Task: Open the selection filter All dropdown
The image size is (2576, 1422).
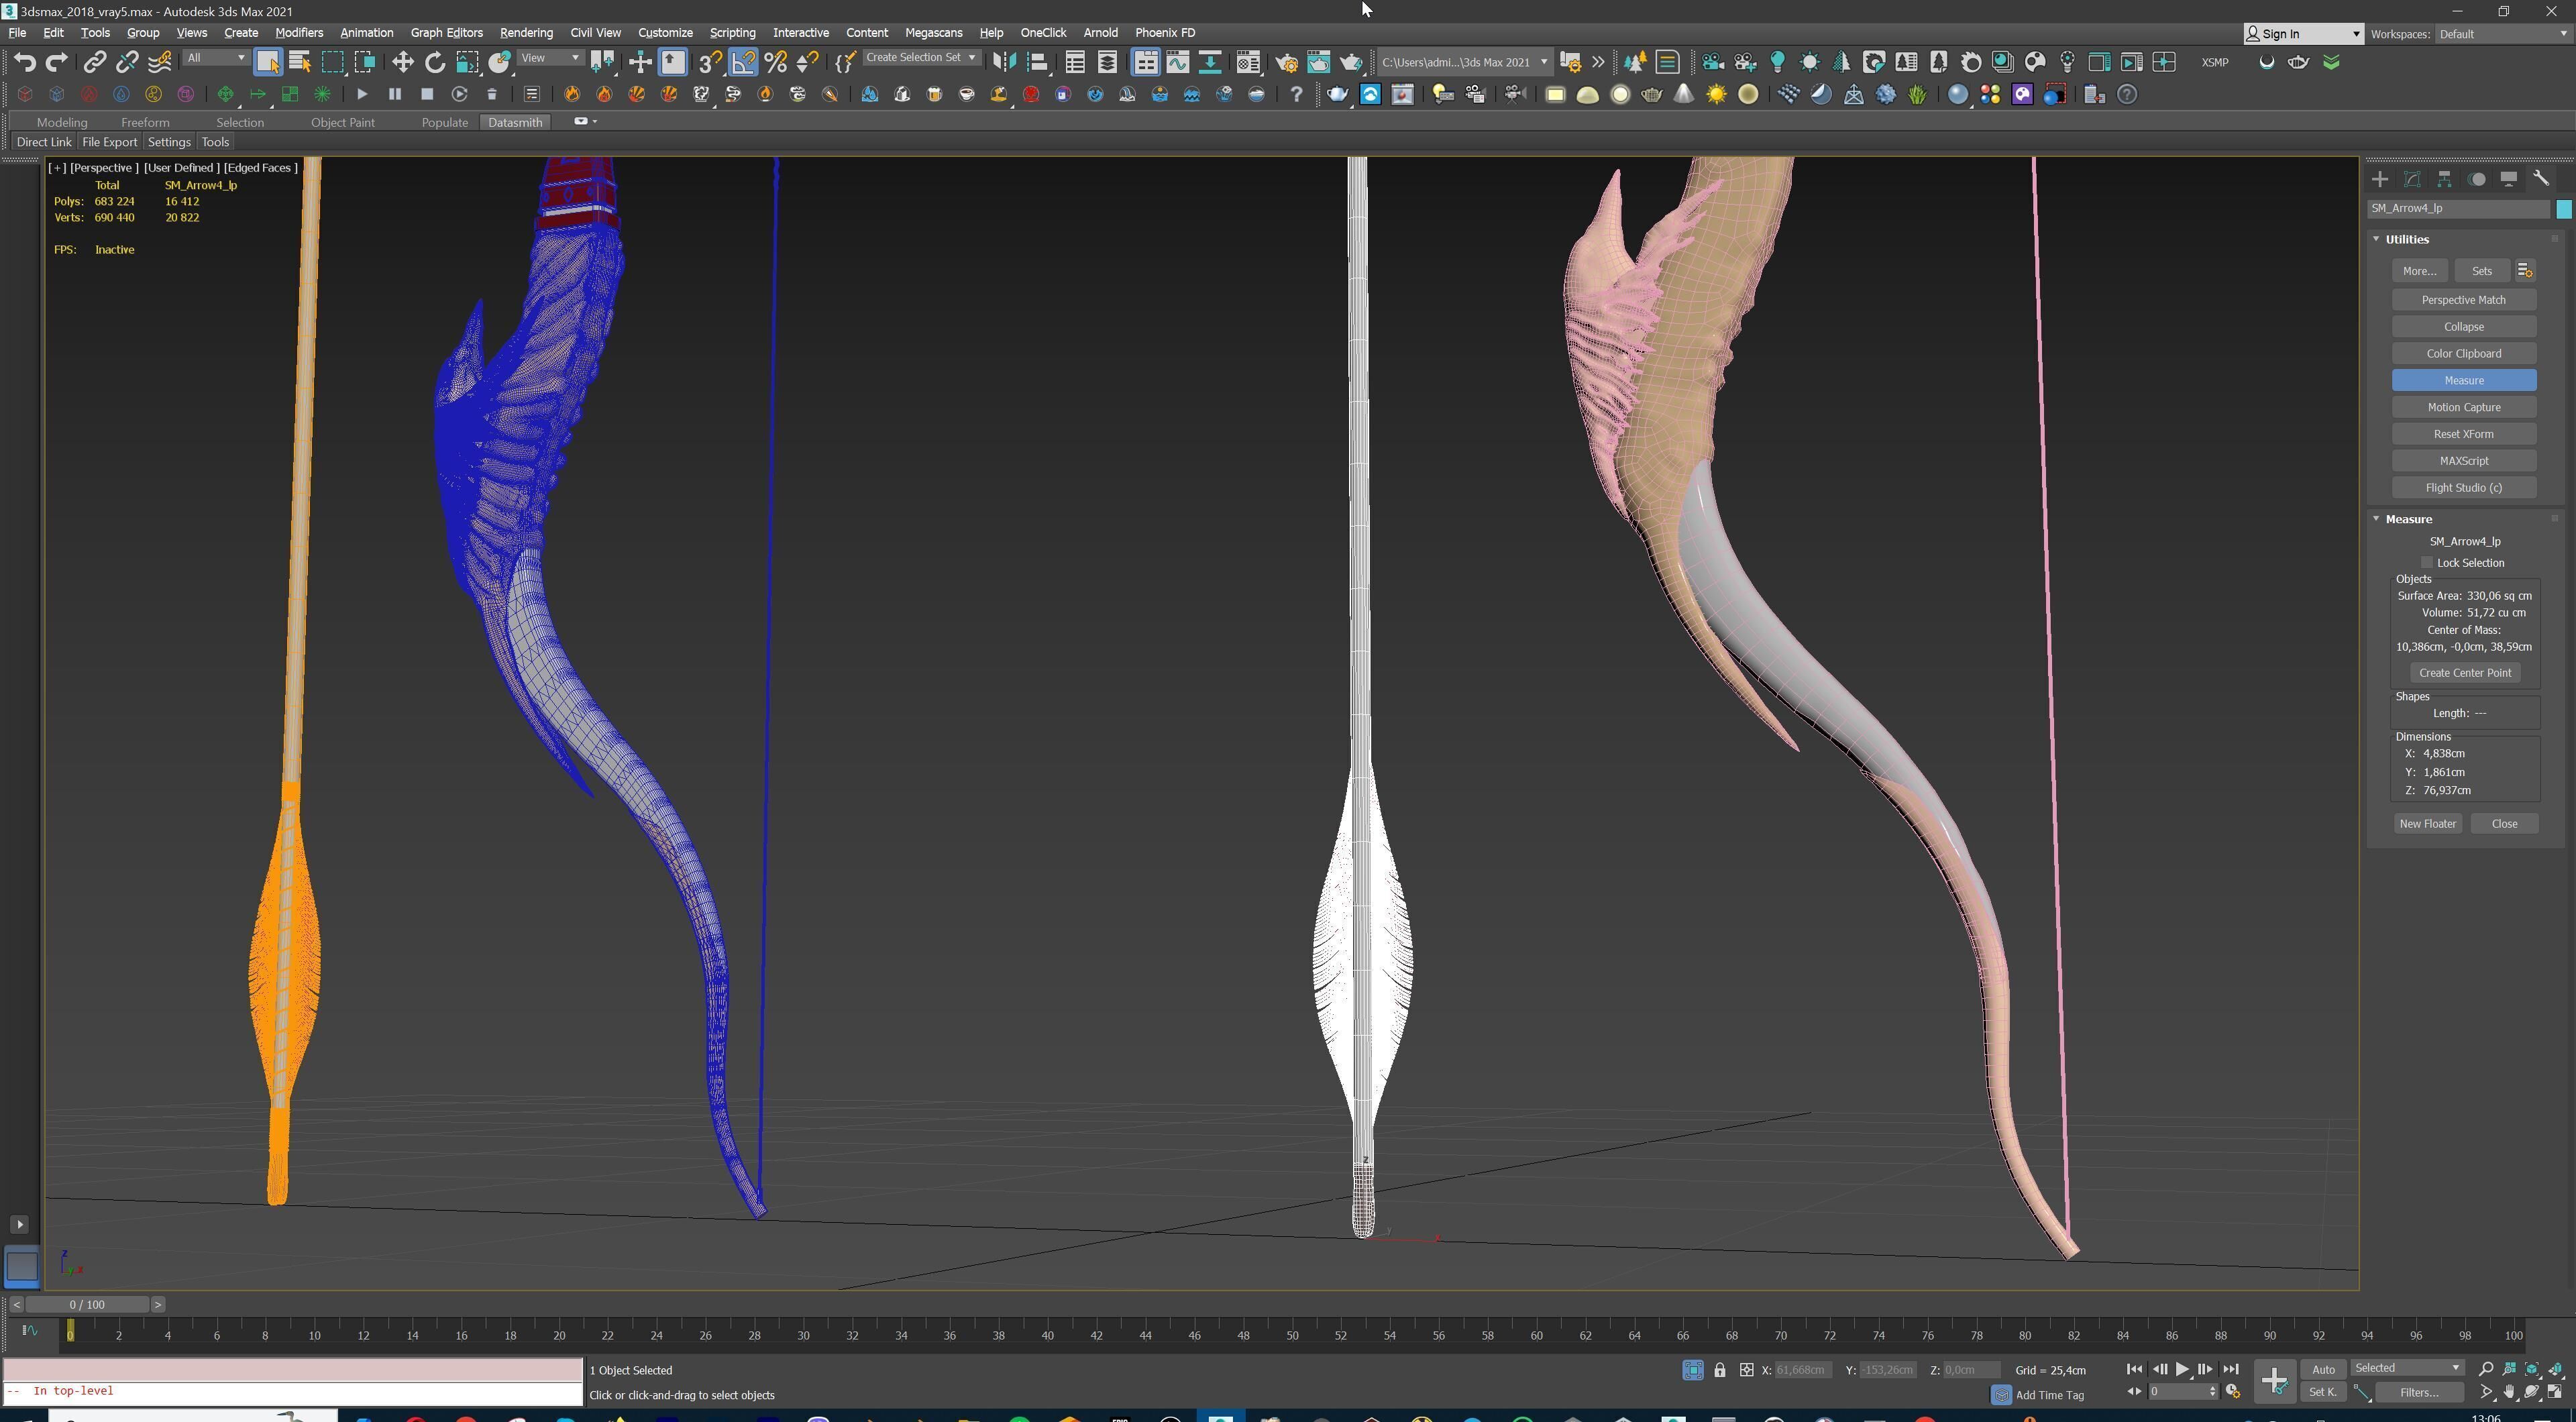Action: click(x=215, y=58)
